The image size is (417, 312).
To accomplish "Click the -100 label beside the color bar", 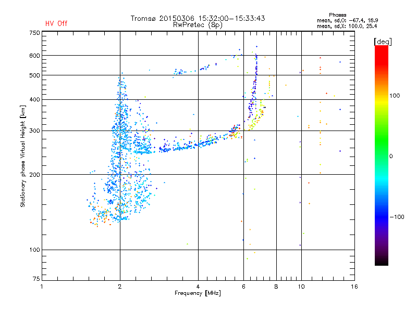I will pos(397,217).
